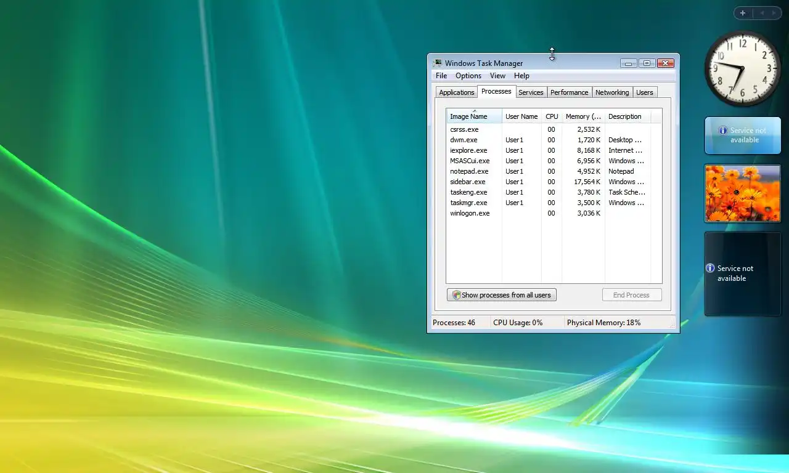Click the Task Manager title bar icon
This screenshot has width=789, height=473.
pos(438,63)
